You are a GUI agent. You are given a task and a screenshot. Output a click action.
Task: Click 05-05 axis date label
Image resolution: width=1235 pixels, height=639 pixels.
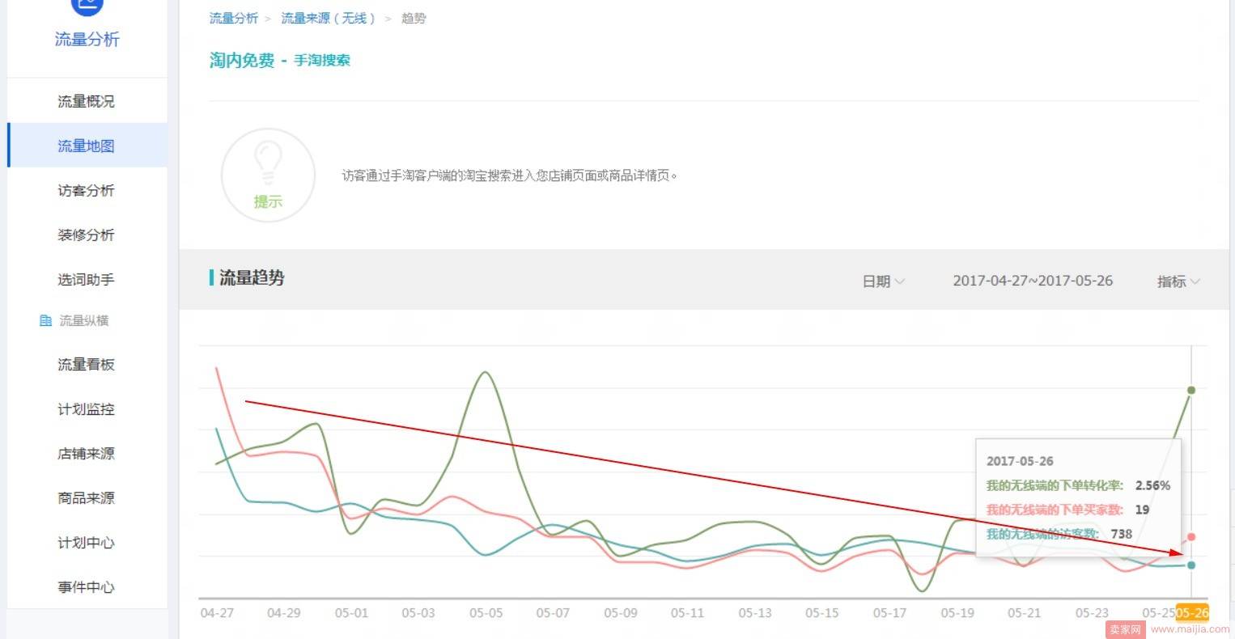486,612
